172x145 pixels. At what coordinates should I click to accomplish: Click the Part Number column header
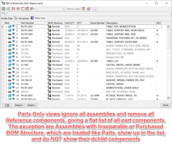coord(28,23)
